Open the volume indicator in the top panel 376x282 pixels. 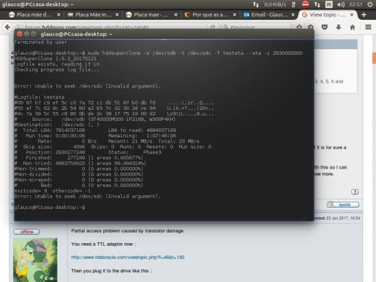click(340, 4)
